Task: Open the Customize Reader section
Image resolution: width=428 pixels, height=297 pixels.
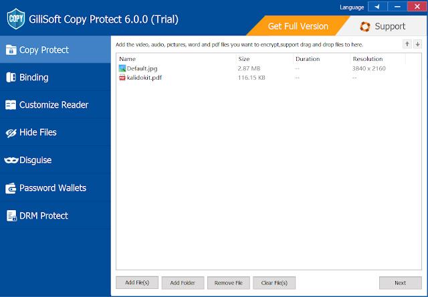Action: tap(56, 105)
